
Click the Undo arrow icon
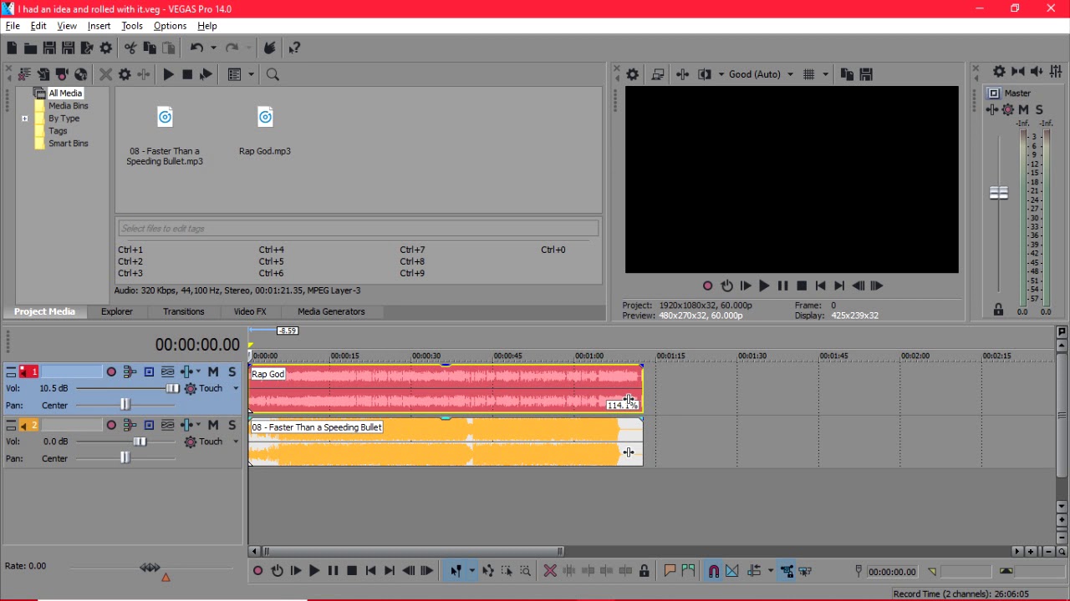[196, 48]
